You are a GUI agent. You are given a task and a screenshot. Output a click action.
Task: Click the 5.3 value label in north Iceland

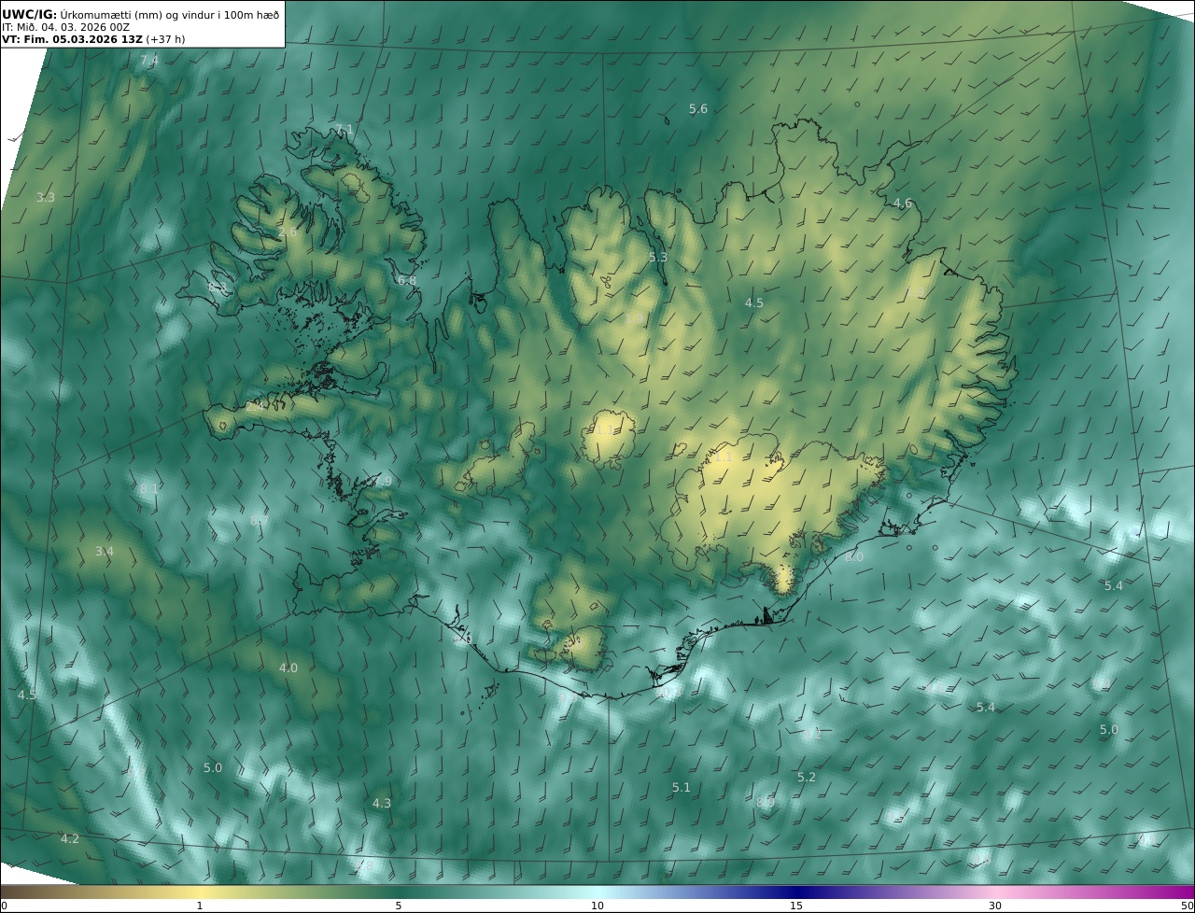(658, 257)
